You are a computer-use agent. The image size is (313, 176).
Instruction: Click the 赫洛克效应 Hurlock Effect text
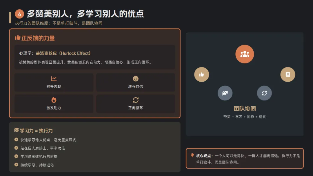click(63, 53)
